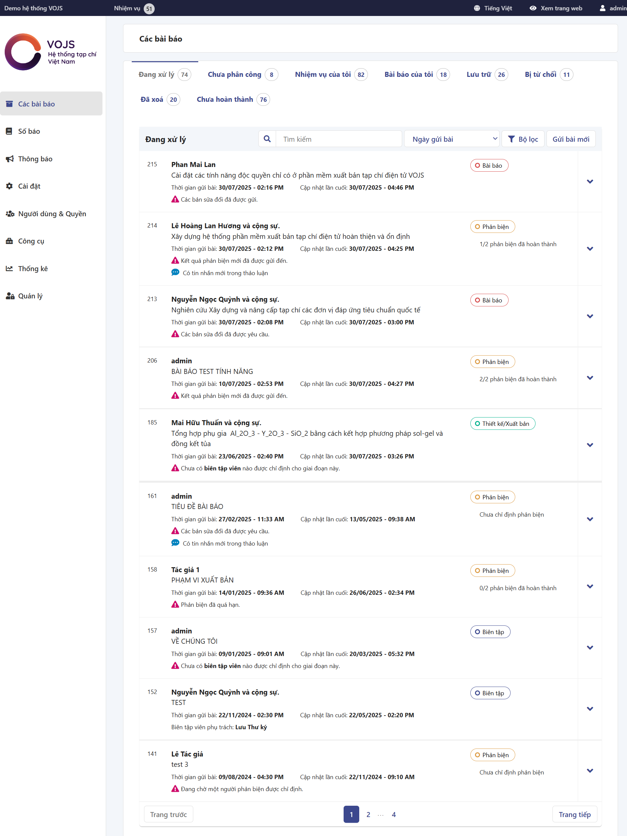627x836 pixels.
Task: Expand submission 185 details chevron
Action: click(x=590, y=445)
